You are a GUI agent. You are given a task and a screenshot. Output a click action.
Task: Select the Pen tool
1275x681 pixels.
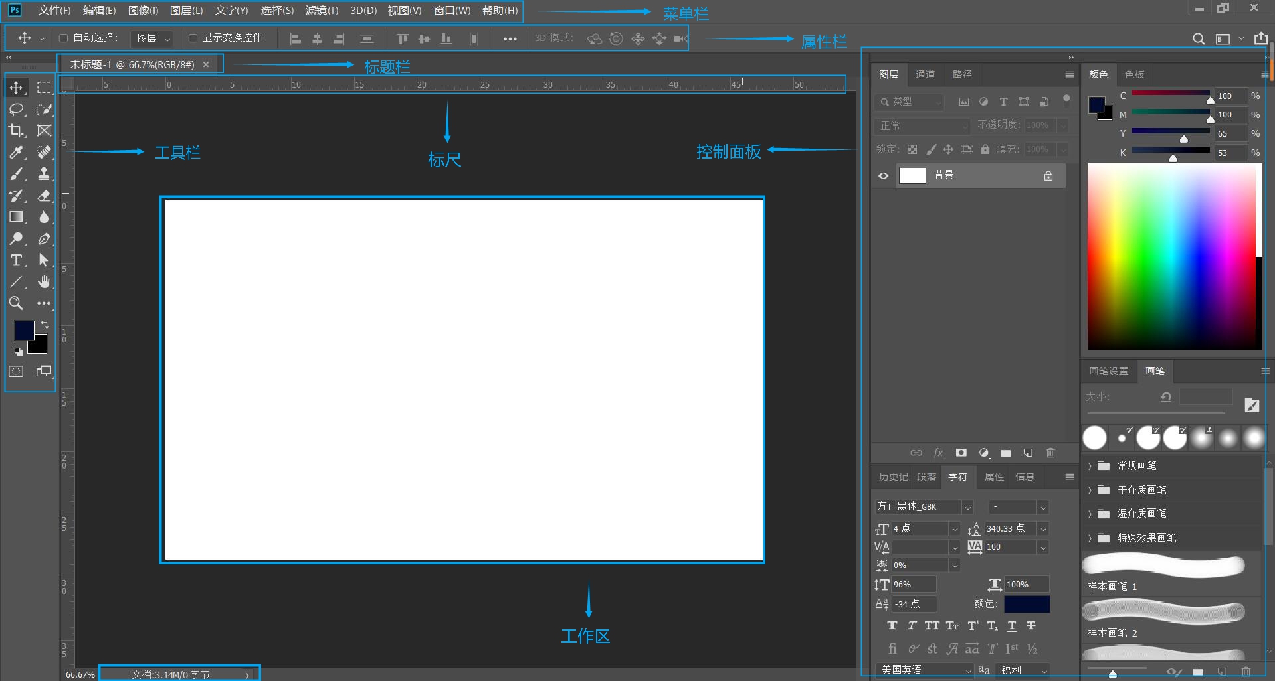44,239
